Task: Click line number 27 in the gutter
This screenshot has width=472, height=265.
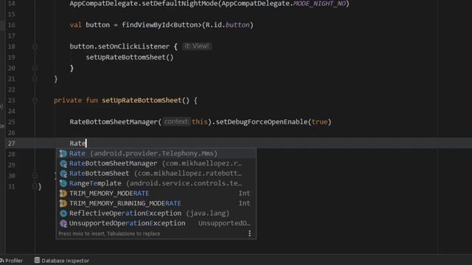Action: (x=12, y=144)
